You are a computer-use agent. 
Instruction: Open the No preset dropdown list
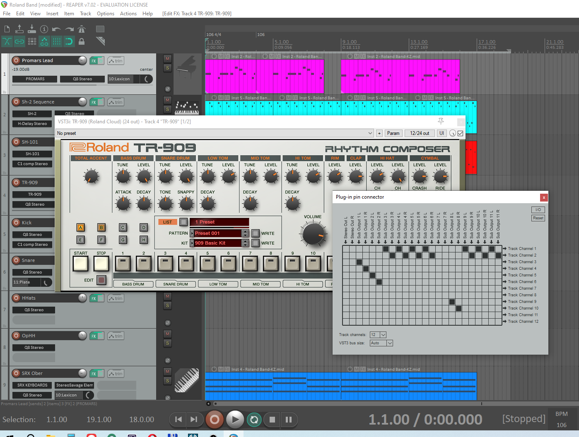tap(370, 133)
